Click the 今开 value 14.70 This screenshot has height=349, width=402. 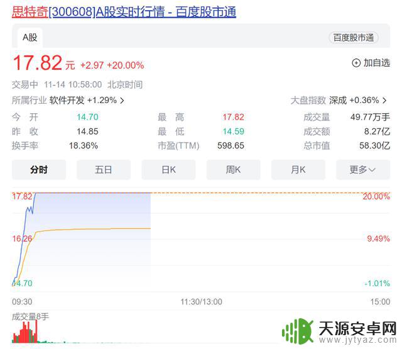tap(87, 117)
